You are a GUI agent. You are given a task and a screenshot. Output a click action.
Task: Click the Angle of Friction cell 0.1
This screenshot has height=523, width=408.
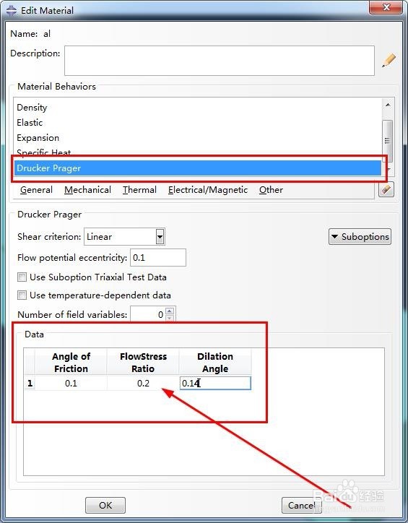tap(71, 384)
